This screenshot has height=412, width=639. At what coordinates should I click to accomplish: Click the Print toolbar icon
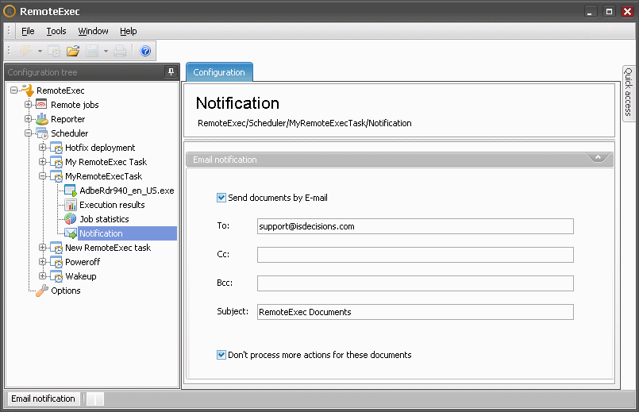120,51
